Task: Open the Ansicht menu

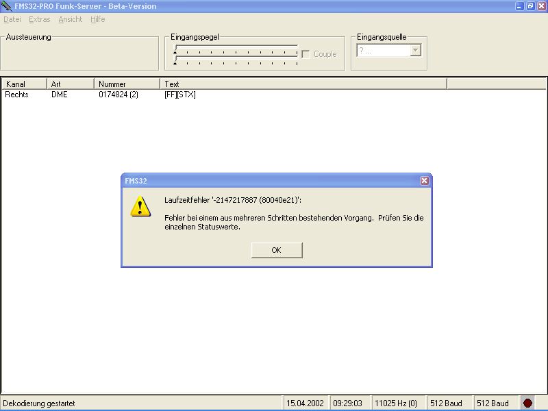Action: coord(70,19)
